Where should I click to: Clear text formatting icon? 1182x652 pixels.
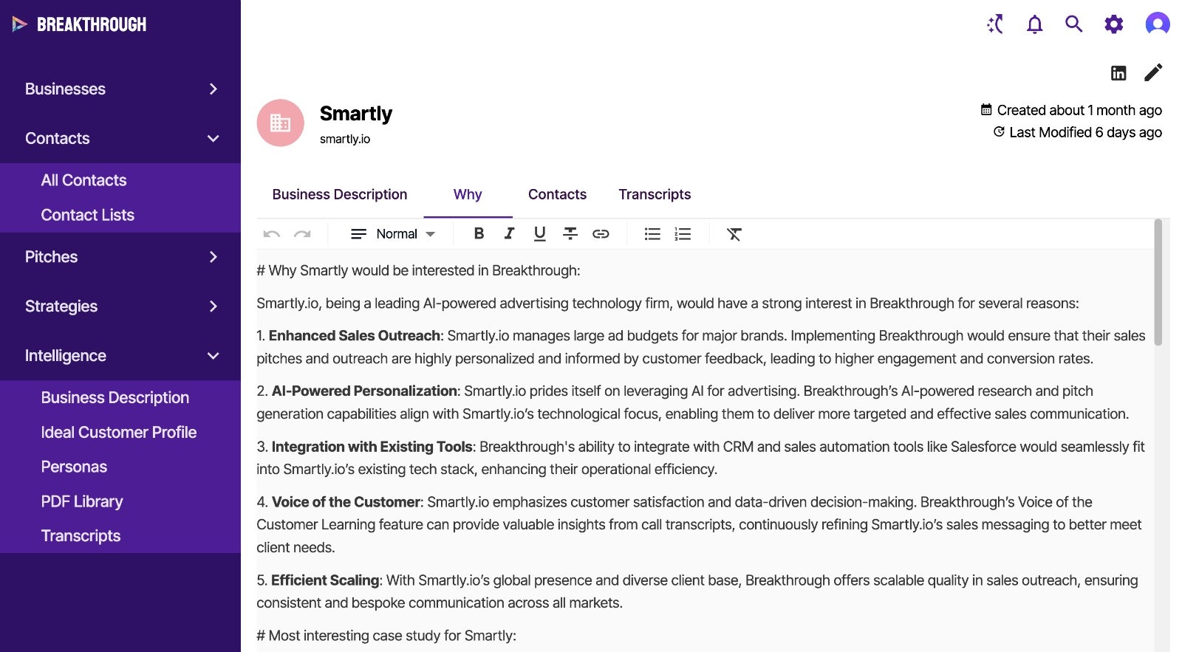click(734, 234)
